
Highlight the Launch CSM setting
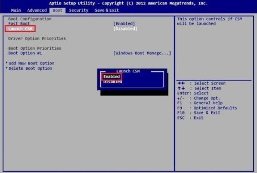point(20,29)
